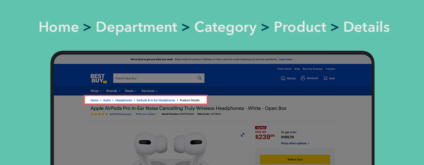Open the Cart
424x165 pixels.
tap(329, 78)
